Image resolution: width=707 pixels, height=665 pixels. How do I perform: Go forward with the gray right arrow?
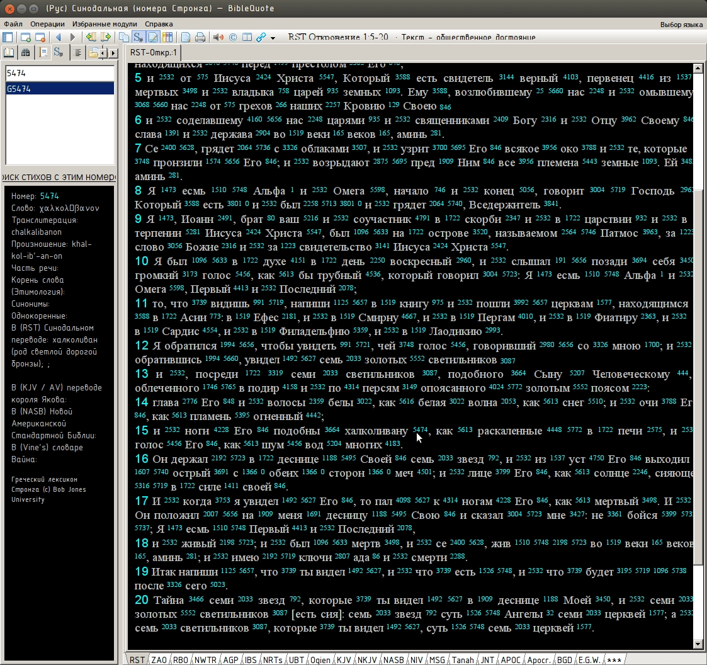pyautogui.click(x=72, y=37)
